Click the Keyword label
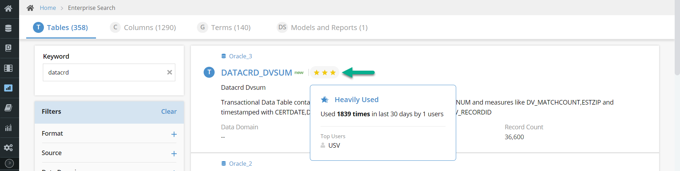680x171 pixels. pos(56,57)
